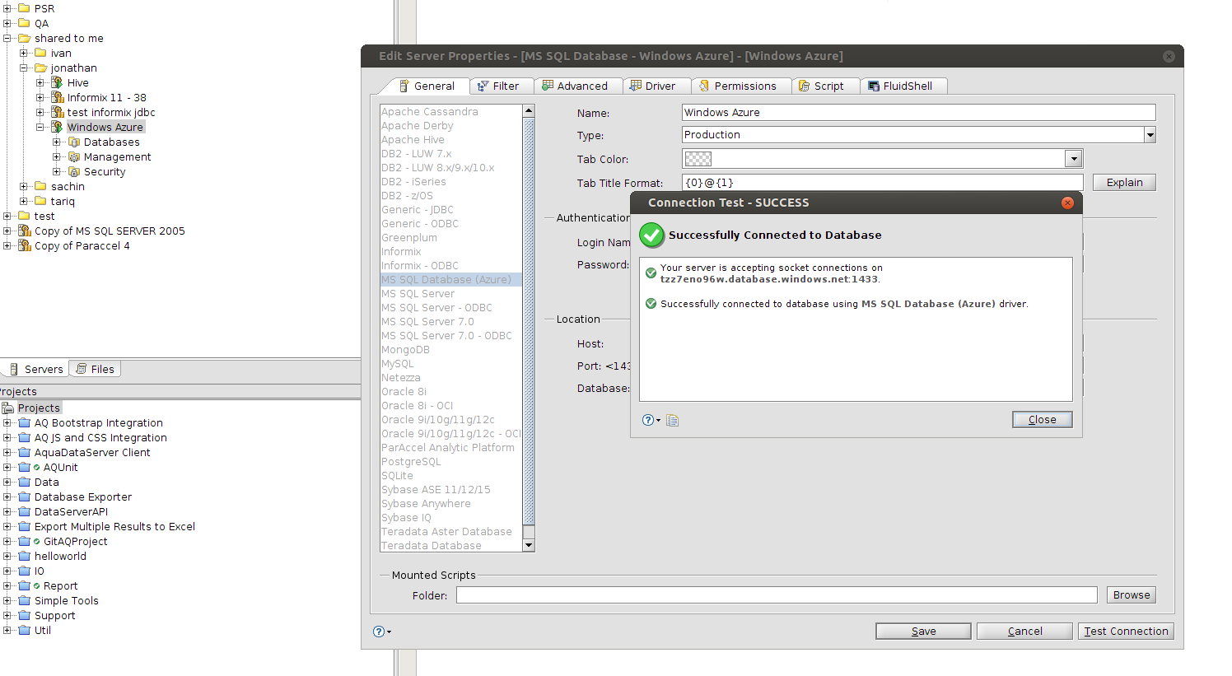The image size is (1232, 676).
Task: Click the GitAQProject folder icon
Action: (x=24, y=541)
